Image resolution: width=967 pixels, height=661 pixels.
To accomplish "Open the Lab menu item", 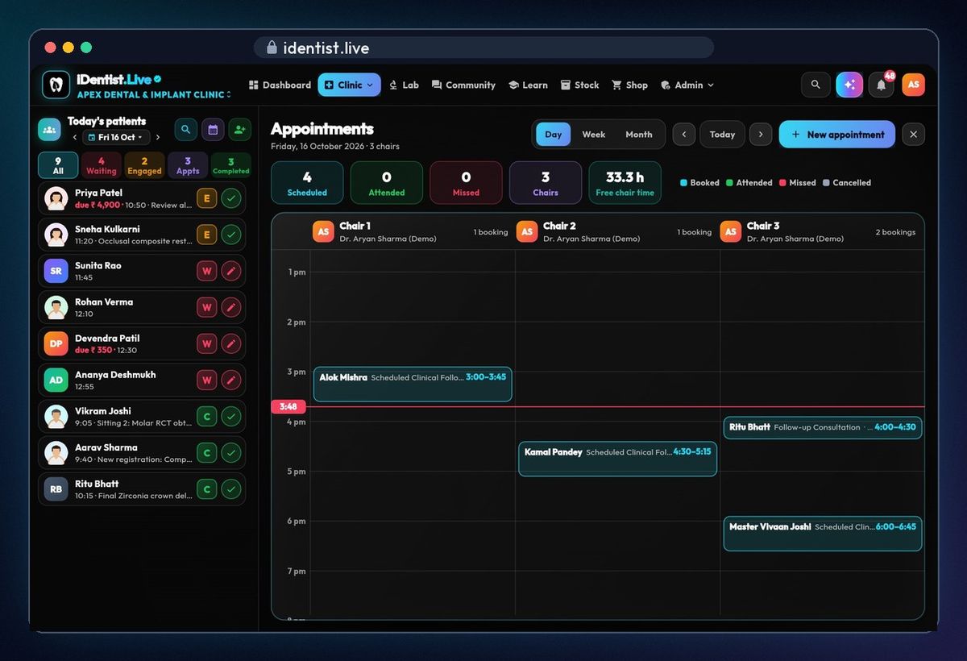I will click(404, 85).
